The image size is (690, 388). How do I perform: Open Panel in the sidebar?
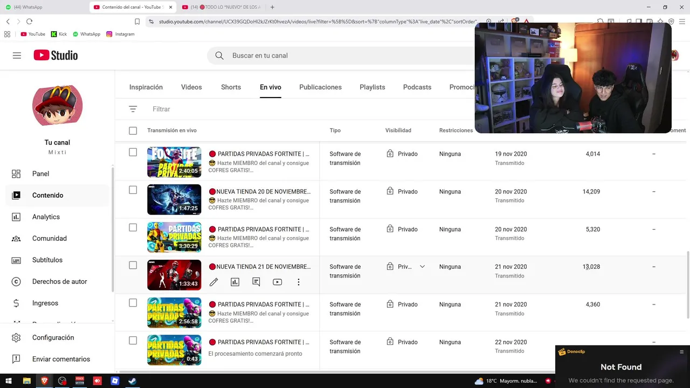coord(57,174)
